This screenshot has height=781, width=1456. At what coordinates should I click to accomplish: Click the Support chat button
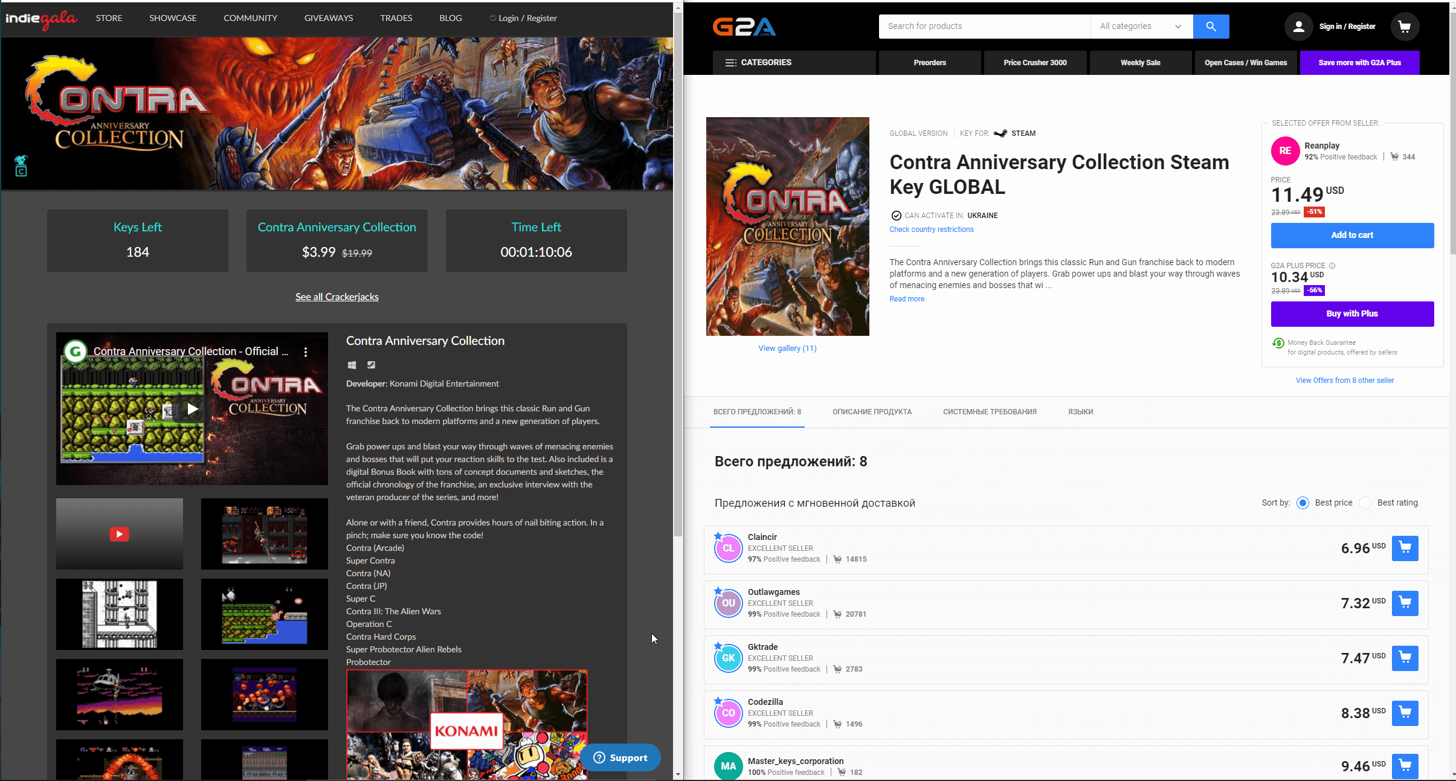(620, 757)
